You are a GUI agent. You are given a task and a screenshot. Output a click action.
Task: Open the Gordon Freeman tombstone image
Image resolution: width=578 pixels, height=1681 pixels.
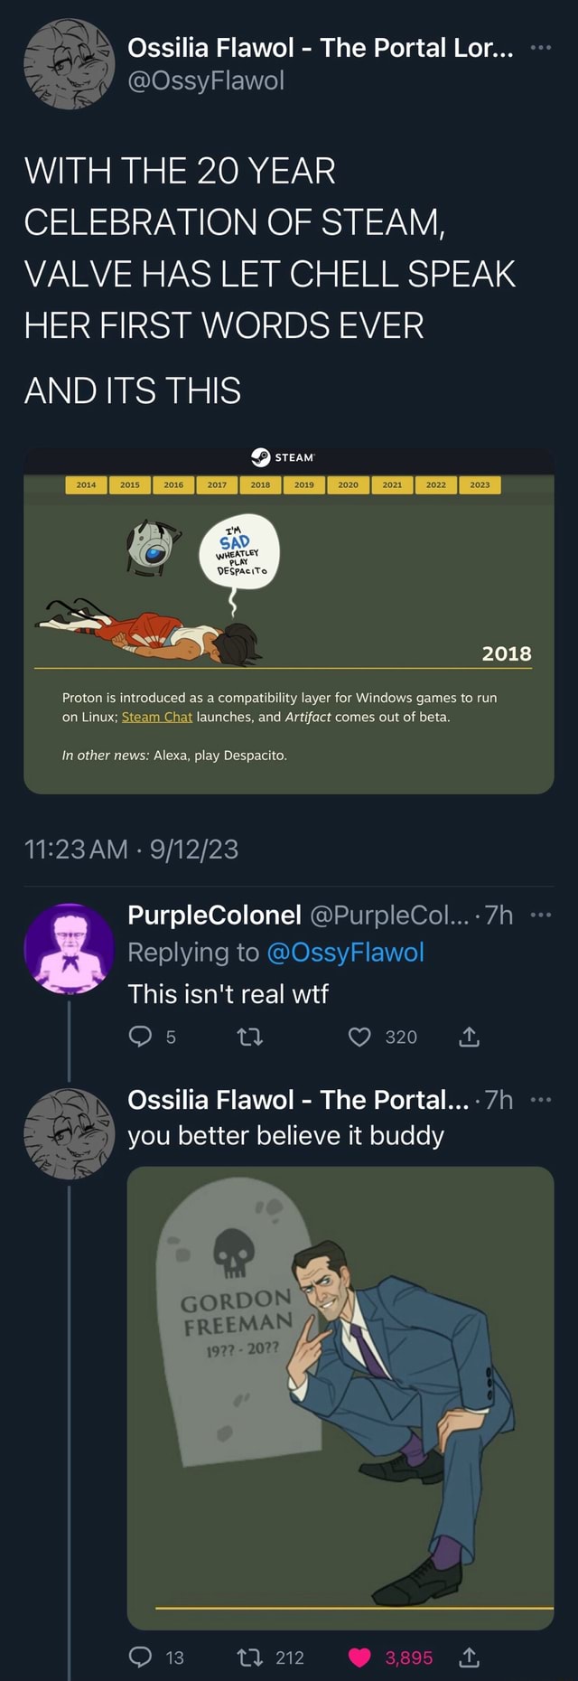[340, 1396]
